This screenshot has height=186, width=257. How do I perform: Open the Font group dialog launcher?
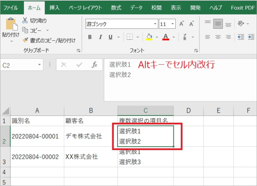[x=196, y=51]
